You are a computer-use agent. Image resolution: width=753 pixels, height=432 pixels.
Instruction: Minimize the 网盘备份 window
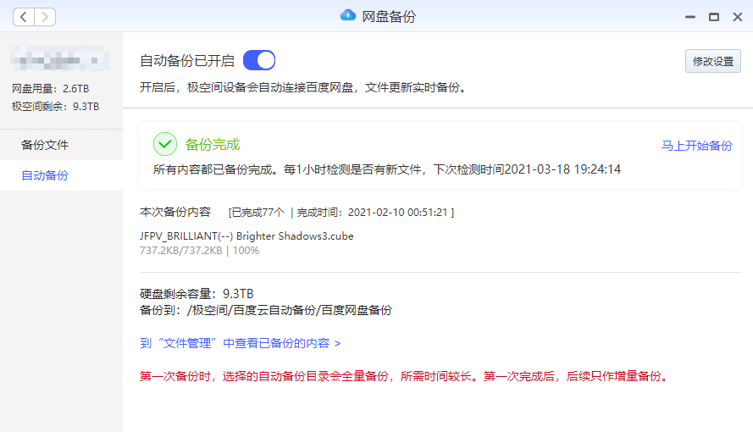(x=691, y=16)
